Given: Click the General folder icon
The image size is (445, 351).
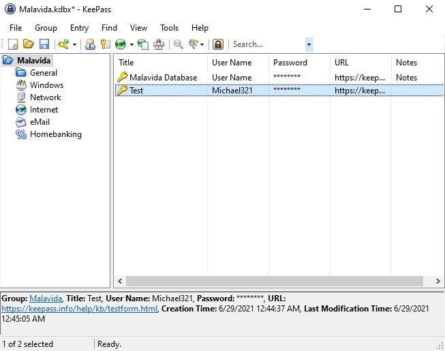Looking at the screenshot, I should [x=21, y=73].
